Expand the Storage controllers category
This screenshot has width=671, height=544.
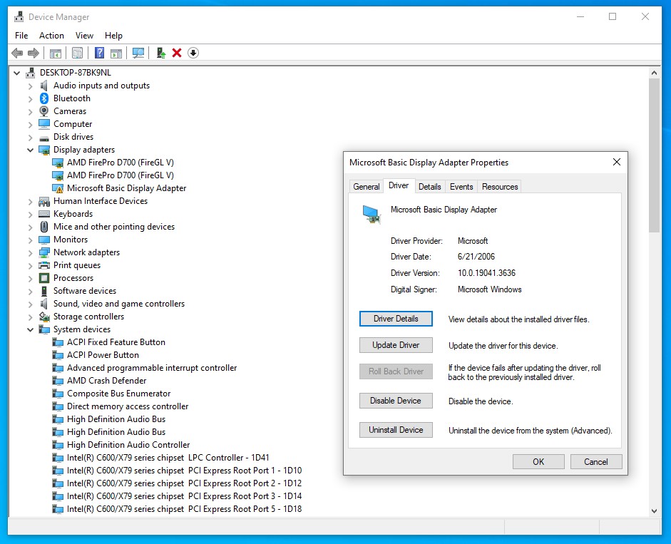(31, 317)
